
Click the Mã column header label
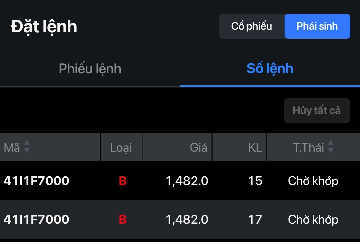(12, 147)
